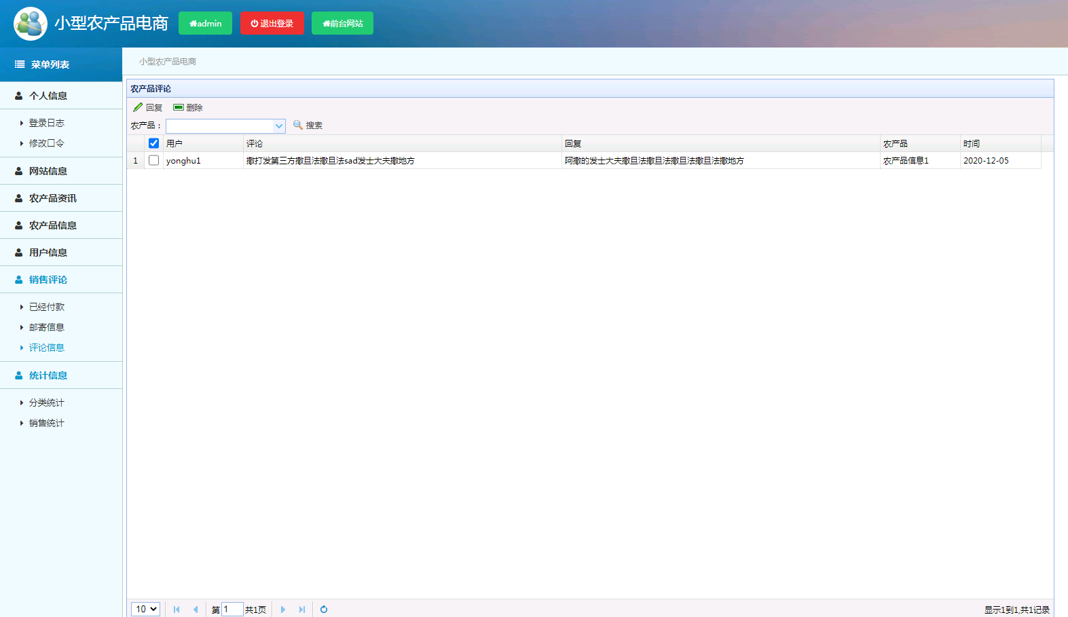Click the 农产品资讯 user icon
The image size is (1068, 617).
coord(19,198)
